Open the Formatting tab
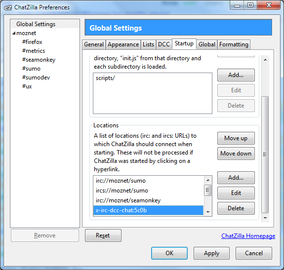The image size is (284, 270). 234,44
